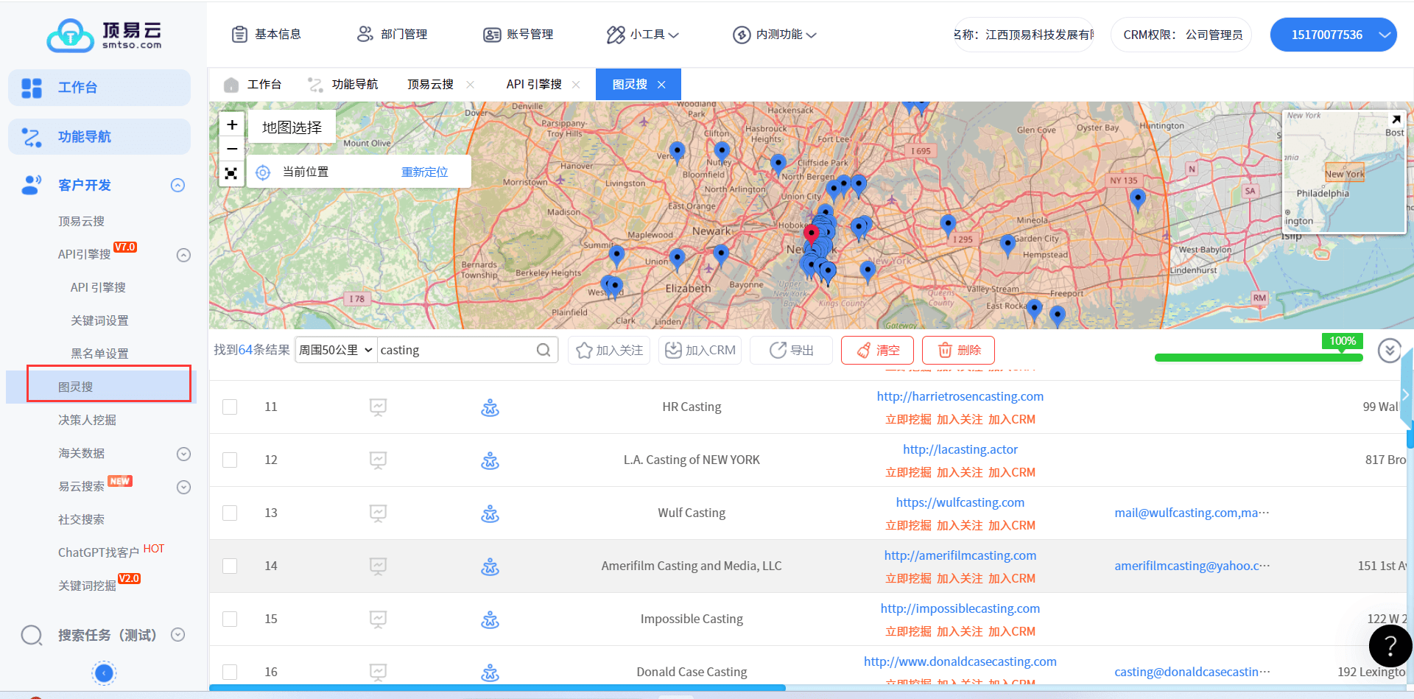Check the checkbox for row 11
The width and height of the screenshot is (1414, 699).
click(230, 407)
